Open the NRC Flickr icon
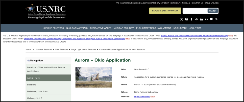244x102 pixels. 207,19
